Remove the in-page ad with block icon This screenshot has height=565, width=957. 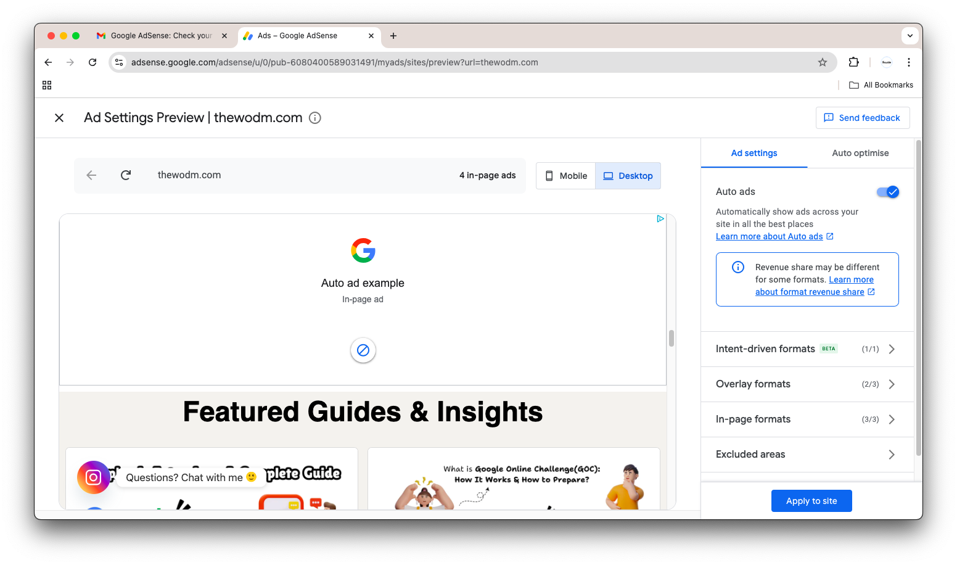363,350
